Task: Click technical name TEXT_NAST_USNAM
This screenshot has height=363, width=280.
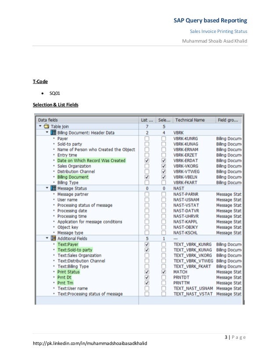Action: (193, 288)
